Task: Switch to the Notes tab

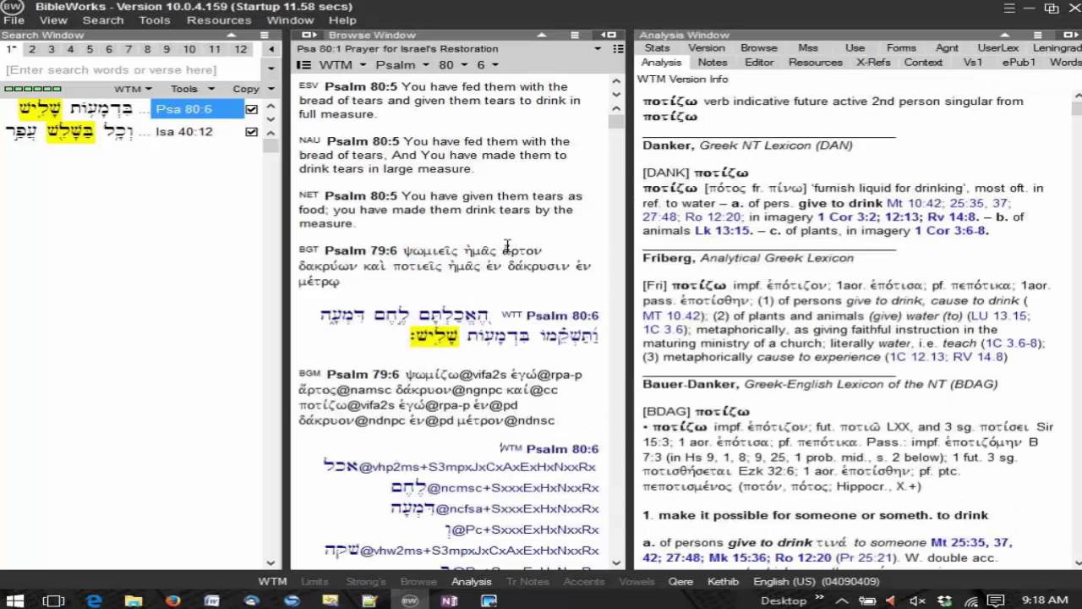Action: pos(712,63)
